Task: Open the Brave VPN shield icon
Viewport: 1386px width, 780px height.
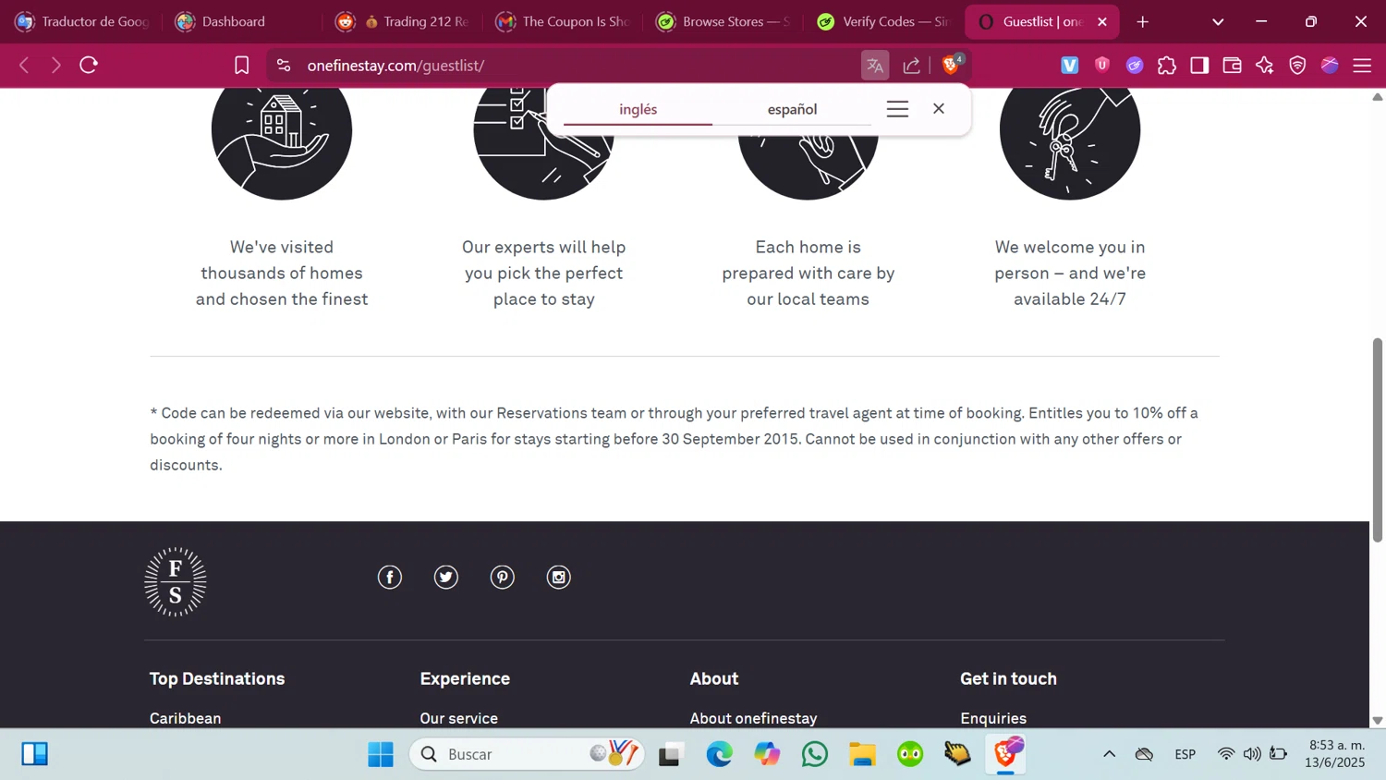Action: pyautogui.click(x=1297, y=66)
